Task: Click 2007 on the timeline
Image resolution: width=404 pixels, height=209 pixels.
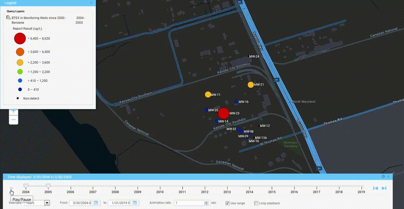Action: coord(93,192)
